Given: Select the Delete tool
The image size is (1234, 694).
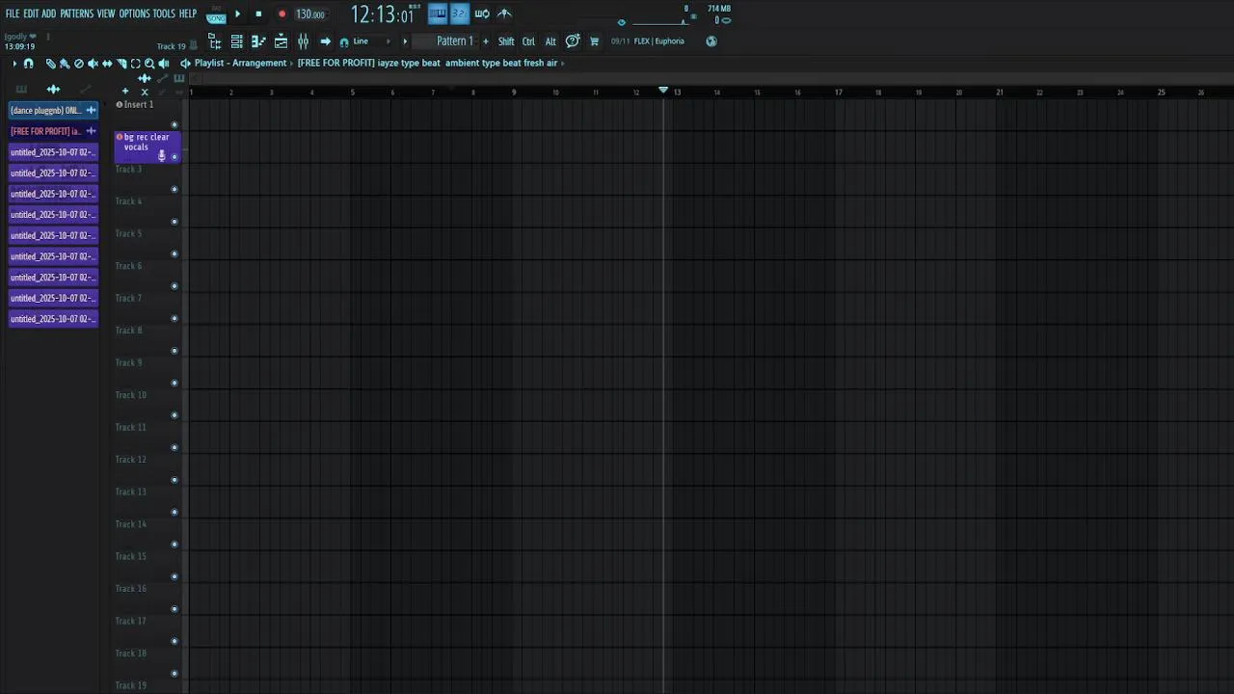Looking at the screenshot, I should pos(79,64).
